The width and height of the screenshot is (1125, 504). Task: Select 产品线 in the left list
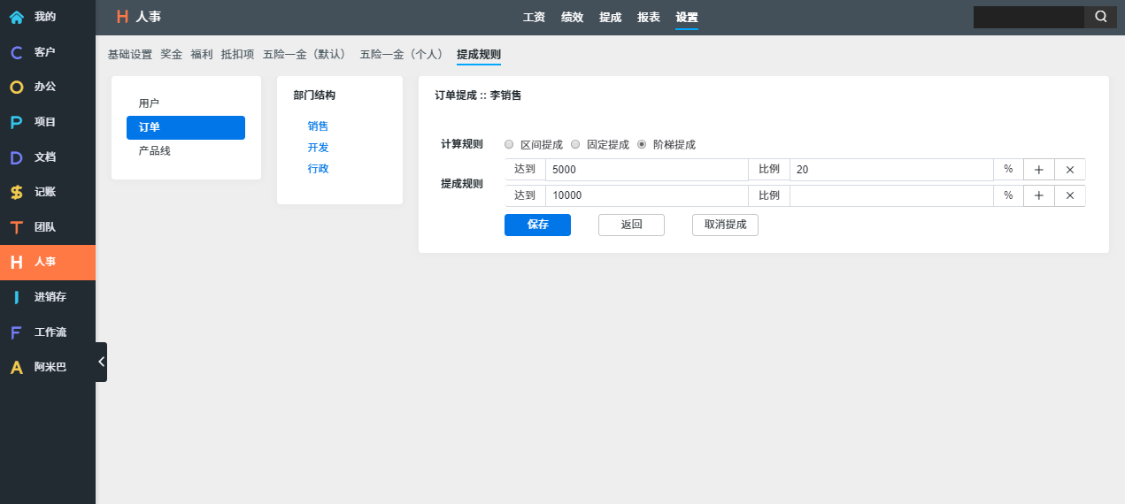[155, 151]
